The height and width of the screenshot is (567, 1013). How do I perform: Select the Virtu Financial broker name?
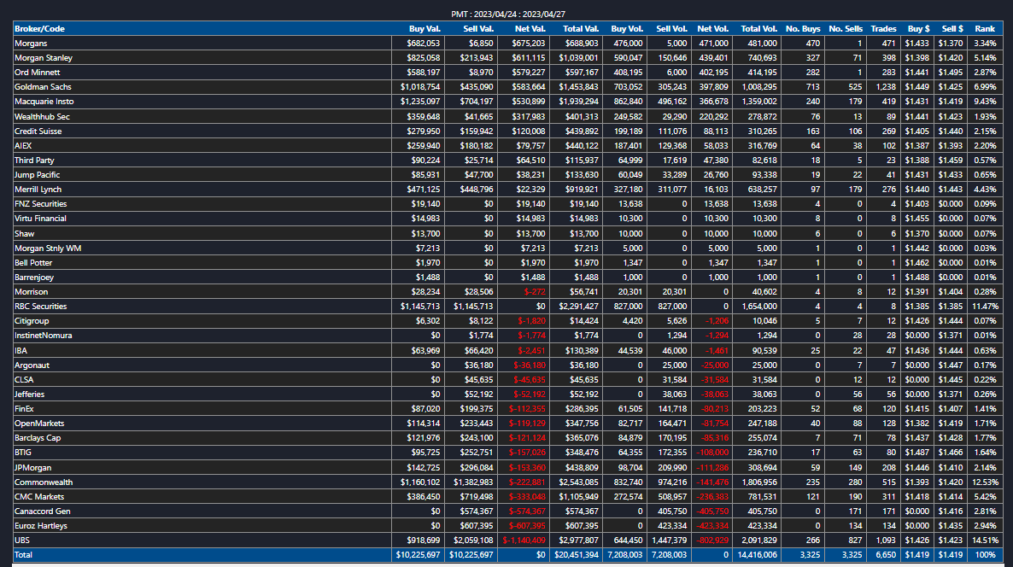point(40,219)
